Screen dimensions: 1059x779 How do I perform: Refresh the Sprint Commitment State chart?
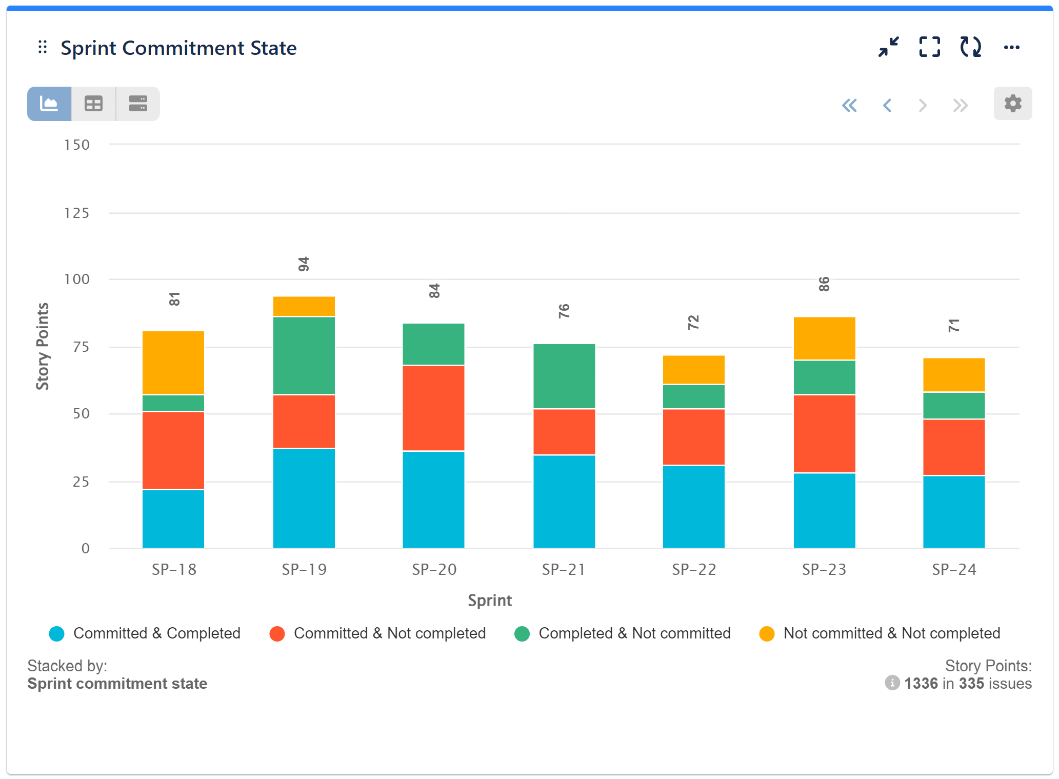click(970, 47)
